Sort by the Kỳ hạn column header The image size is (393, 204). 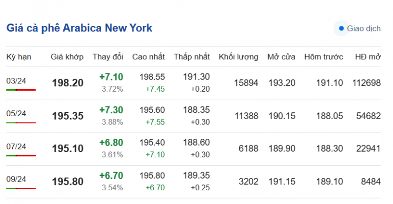point(19,57)
